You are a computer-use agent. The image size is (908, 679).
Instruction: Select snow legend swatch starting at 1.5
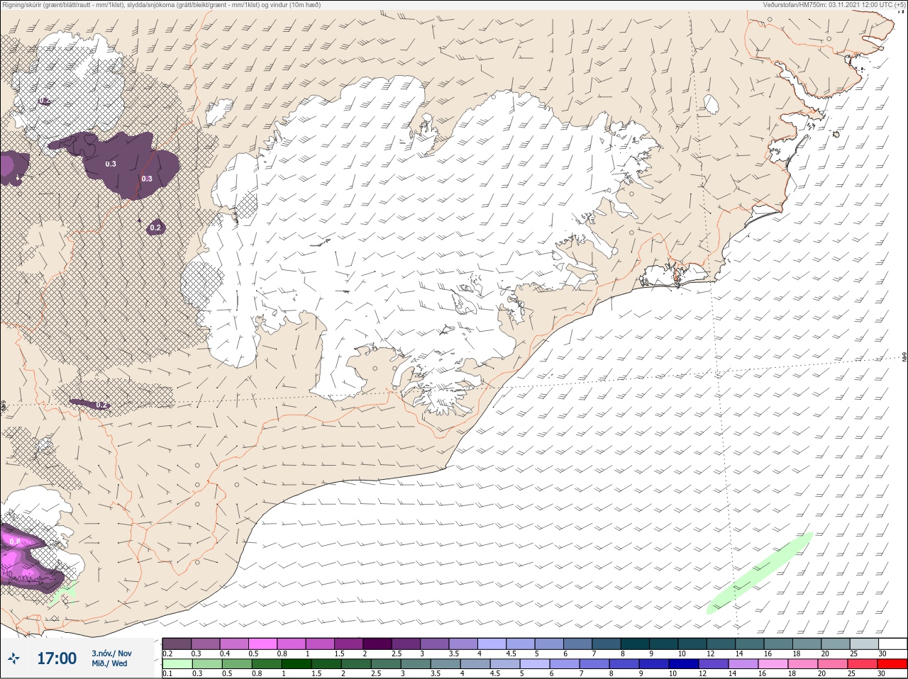pos(348,644)
